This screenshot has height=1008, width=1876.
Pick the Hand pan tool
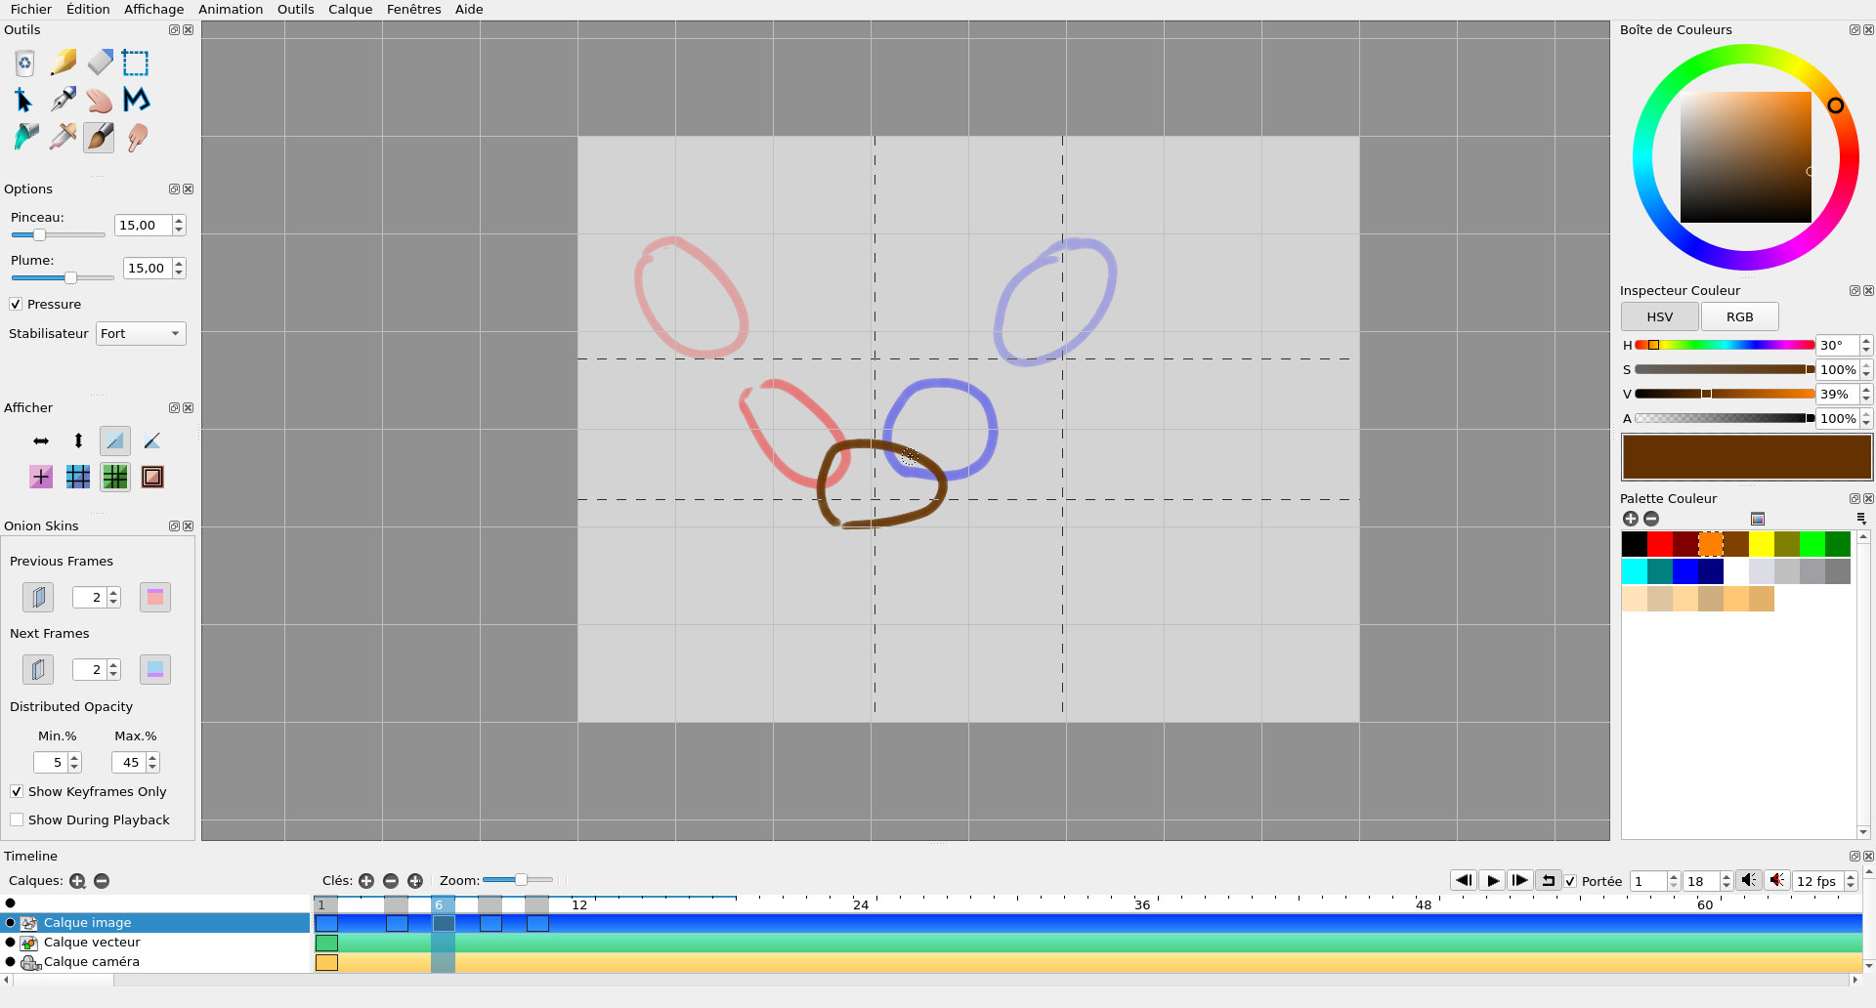tap(100, 100)
